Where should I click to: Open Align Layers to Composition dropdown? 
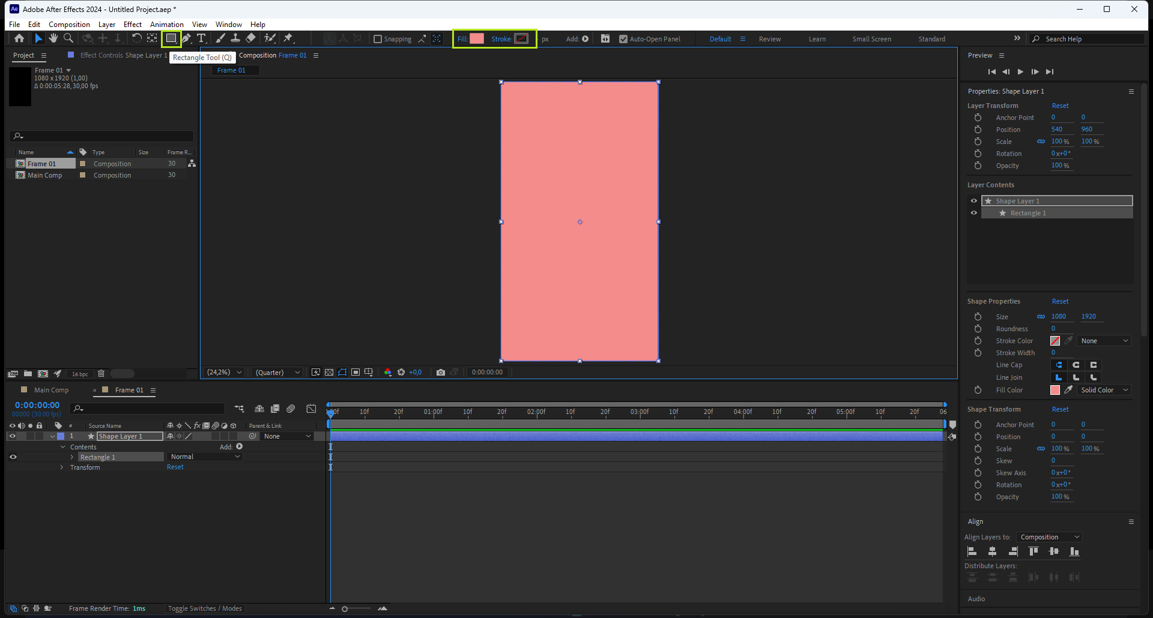(1050, 537)
